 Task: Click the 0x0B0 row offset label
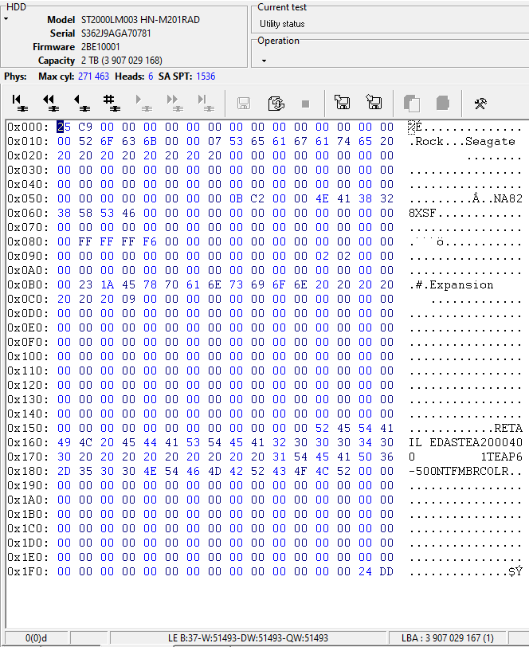pyautogui.click(x=26, y=285)
